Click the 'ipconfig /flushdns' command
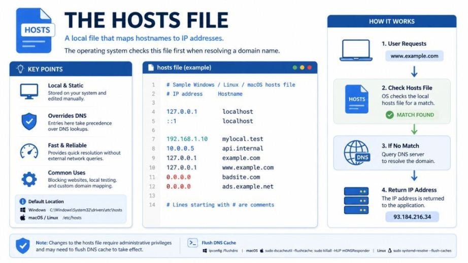468x263 pixels. 223,251
